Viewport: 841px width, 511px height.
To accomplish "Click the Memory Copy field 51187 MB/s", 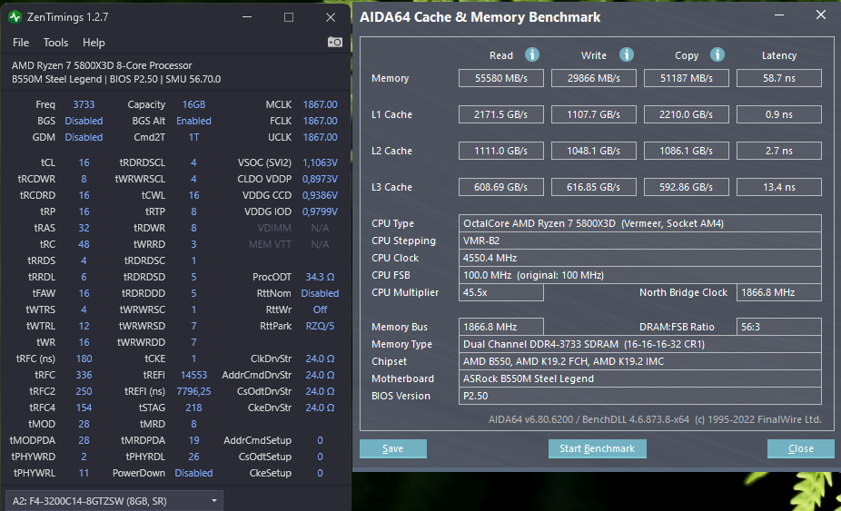I will (687, 78).
